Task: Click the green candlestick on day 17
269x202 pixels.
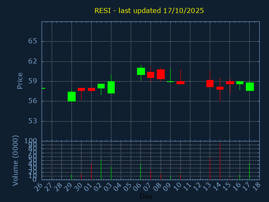Action: tap(250, 87)
